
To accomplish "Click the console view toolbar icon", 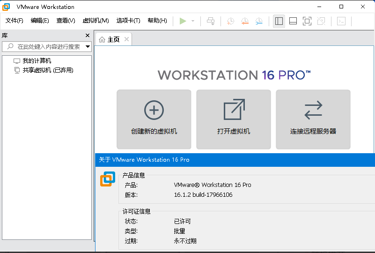I will (341, 21).
